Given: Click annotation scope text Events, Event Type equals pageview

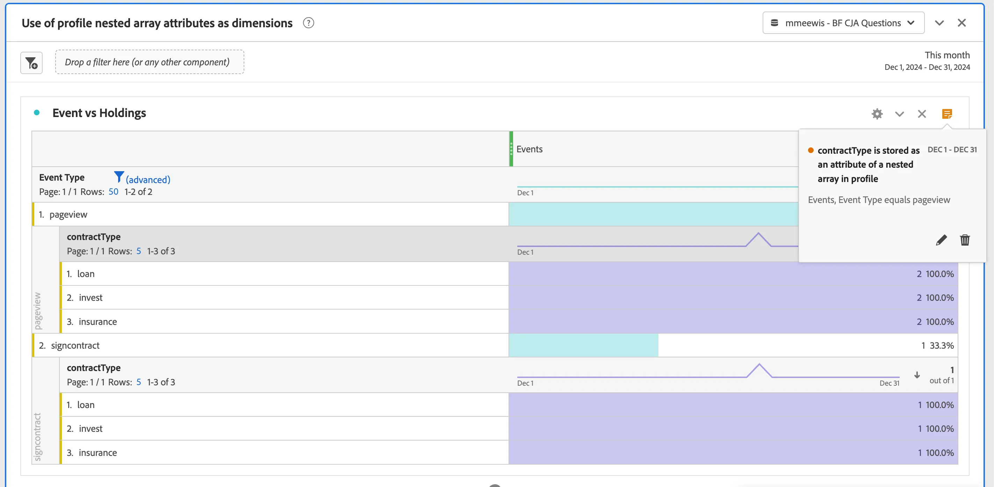Looking at the screenshot, I should [879, 200].
